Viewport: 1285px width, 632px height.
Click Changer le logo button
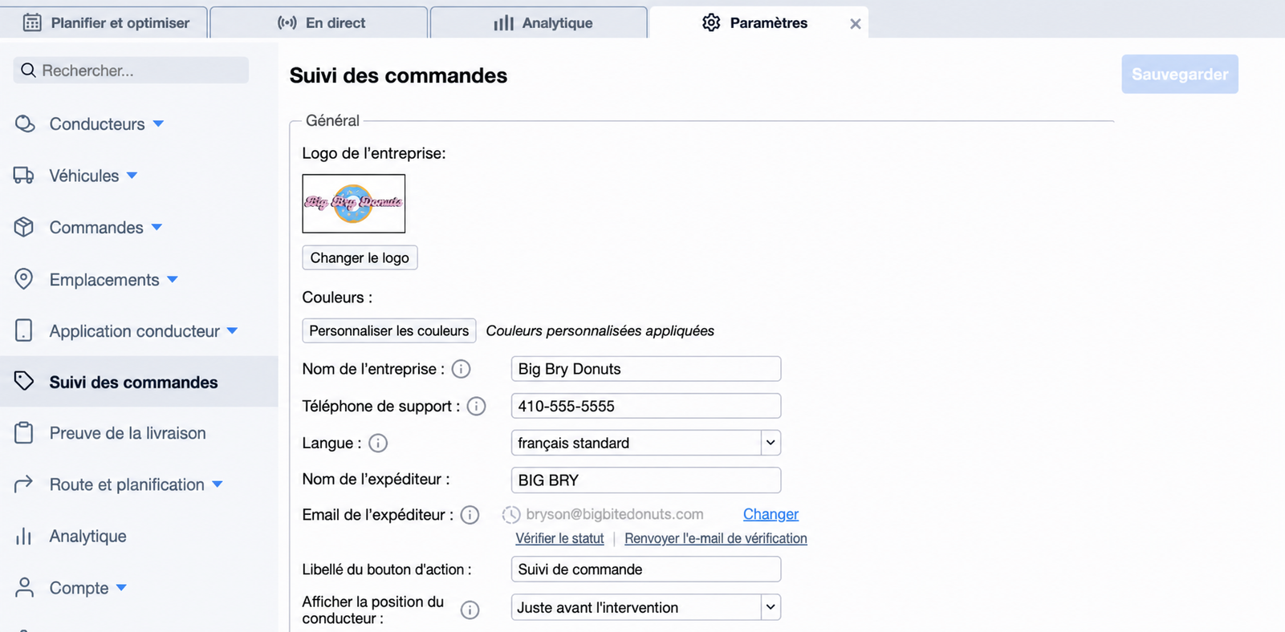[x=360, y=257]
